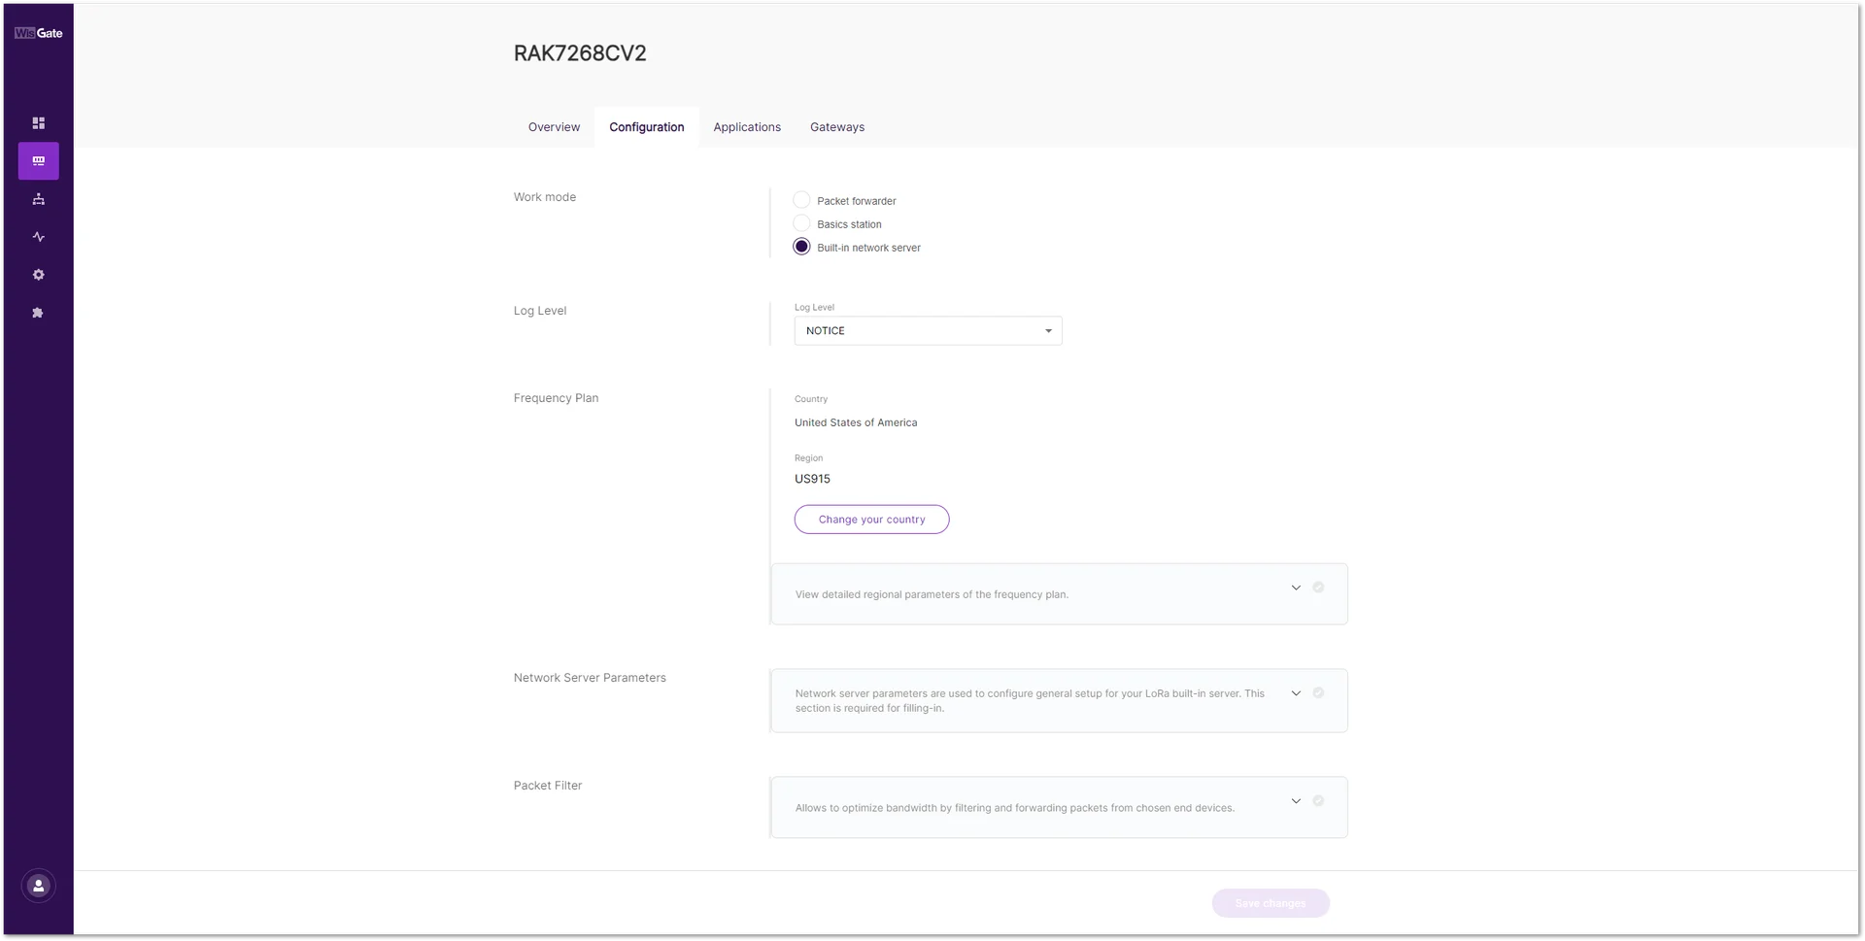Click the Network Server Parameters status check icon
Image resolution: width=1865 pixels, height=941 pixels.
point(1318,693)
